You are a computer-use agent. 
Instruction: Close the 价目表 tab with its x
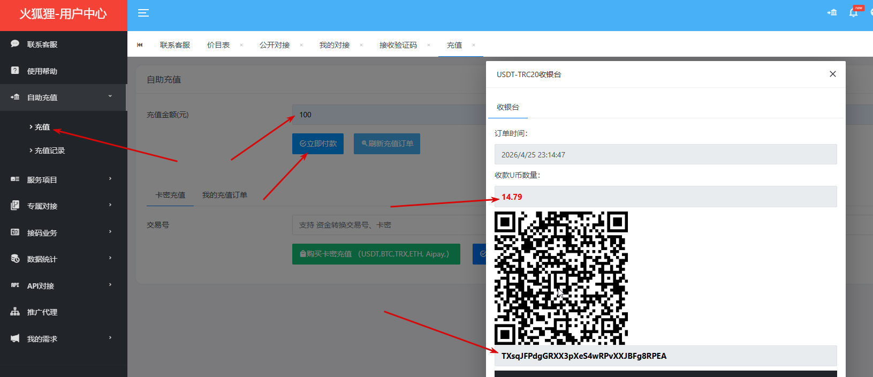point(241,45)
